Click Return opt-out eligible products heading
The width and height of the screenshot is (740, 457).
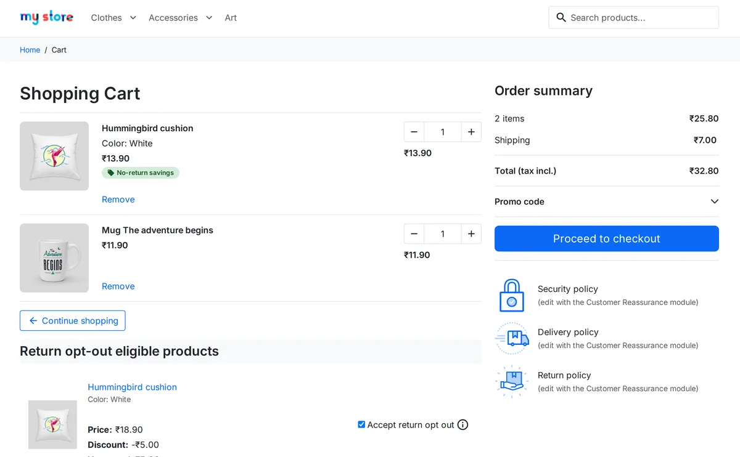click(x=119, y=351)
